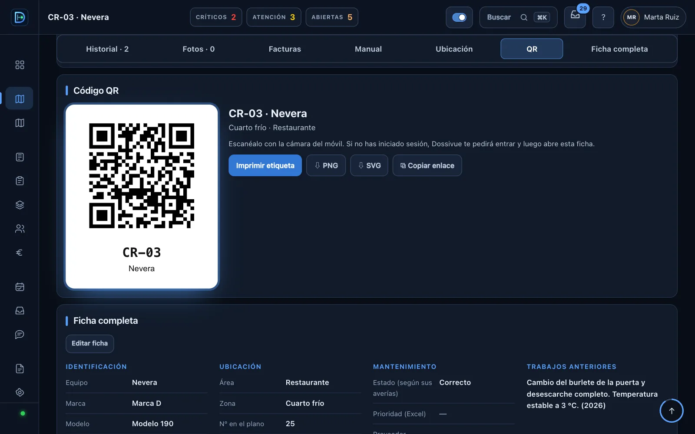Open the settings gear icon in sidebar
This screenshot has width=695, height=434.
click(x=20, y=392)
